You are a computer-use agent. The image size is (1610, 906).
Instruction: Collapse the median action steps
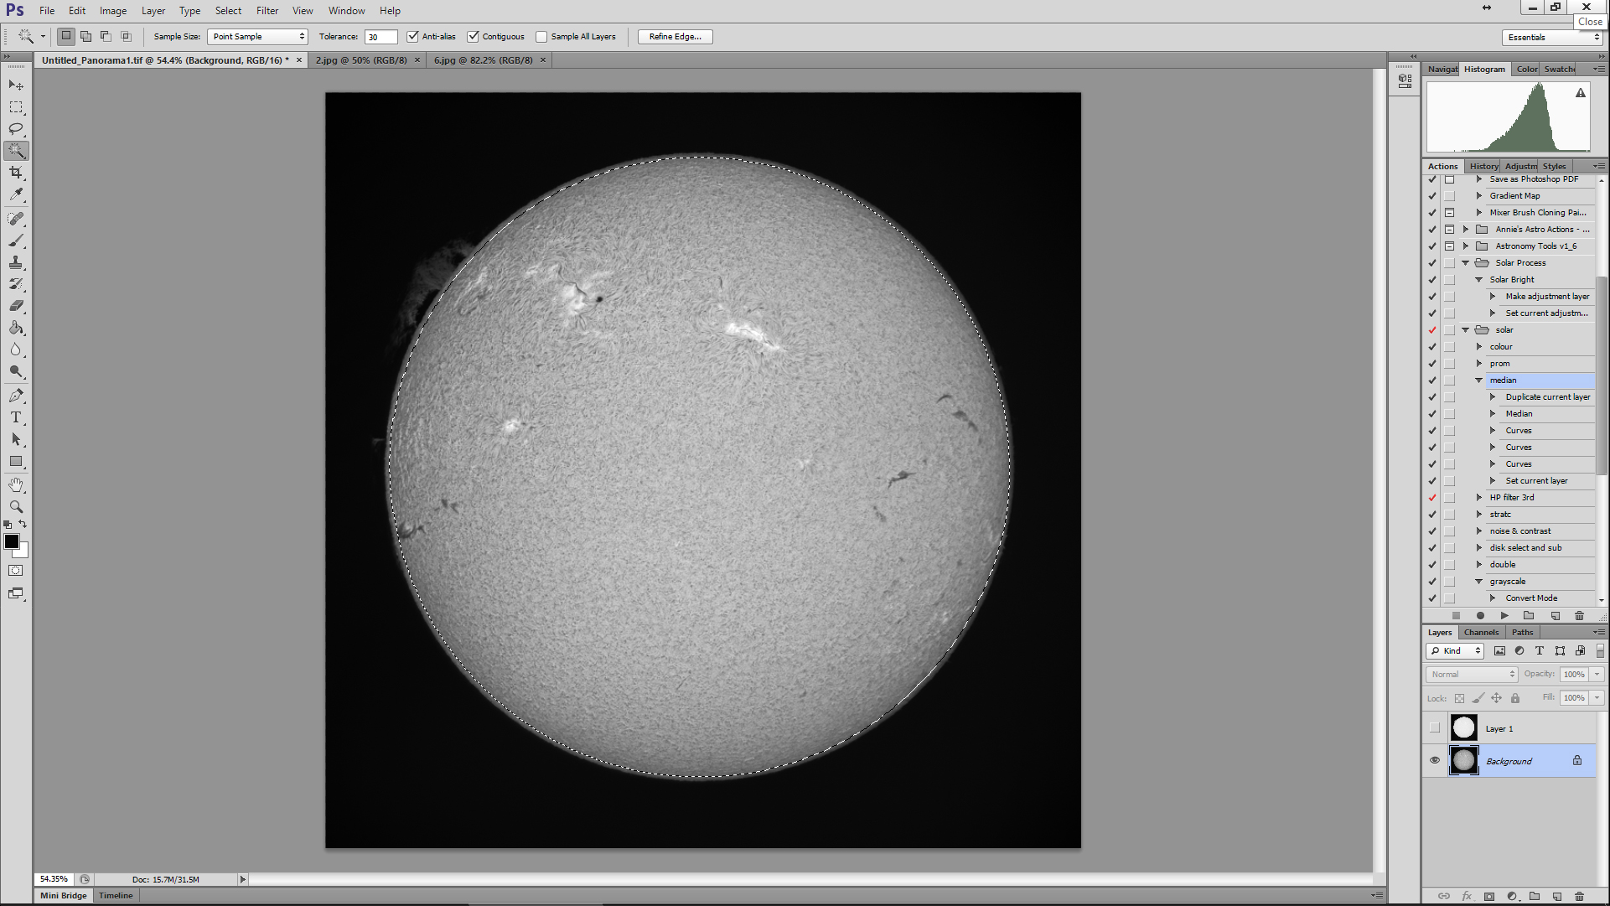tap(1479, 381)
